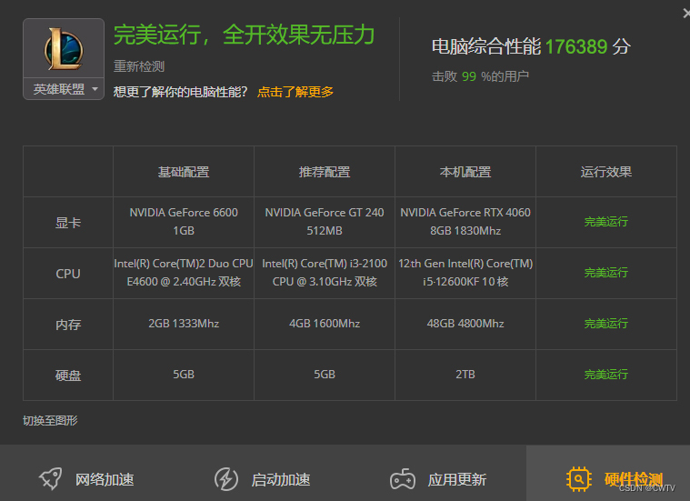Click the League of Legends game logo
This screenshot has width=690, height=501.
(x=64, y=49)
